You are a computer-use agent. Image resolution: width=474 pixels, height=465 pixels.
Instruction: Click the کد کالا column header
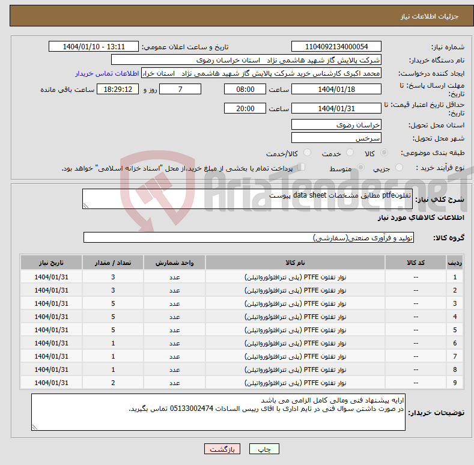click(416, 263)
